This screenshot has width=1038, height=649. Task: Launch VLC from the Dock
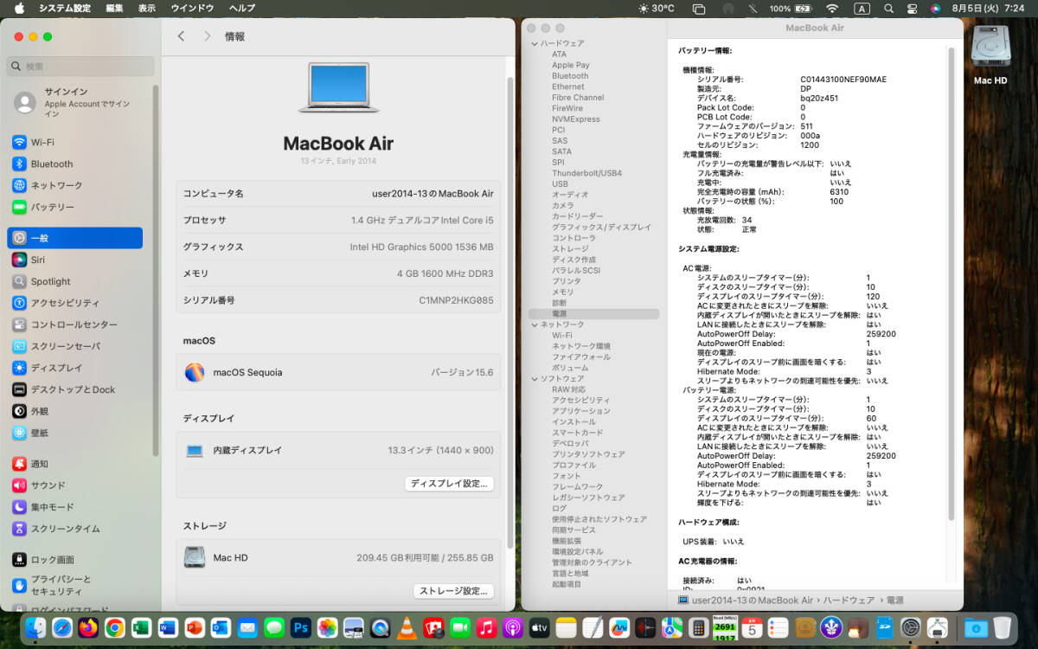[406, 627]
